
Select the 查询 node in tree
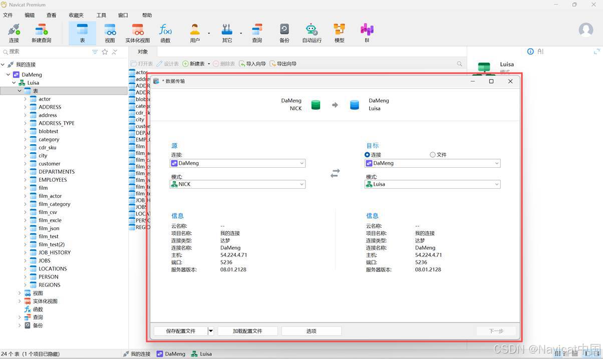pyautogui.click(x=38, y=317)
